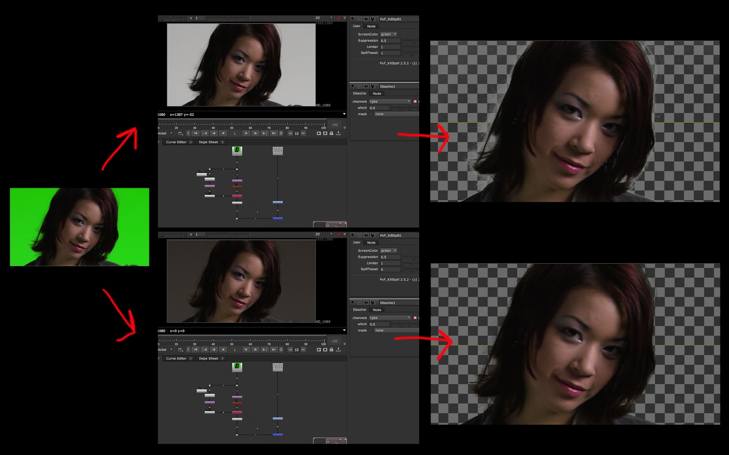This screenshot has height=455, width=729.
Task: Skip back by increment in the upper viewer
Action: point(290,133)
